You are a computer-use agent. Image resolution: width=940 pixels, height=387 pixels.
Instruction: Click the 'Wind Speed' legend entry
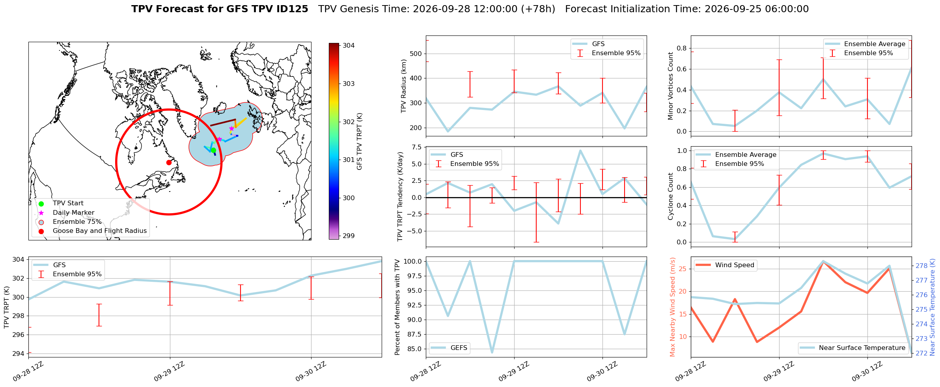(x=725, y=265)
